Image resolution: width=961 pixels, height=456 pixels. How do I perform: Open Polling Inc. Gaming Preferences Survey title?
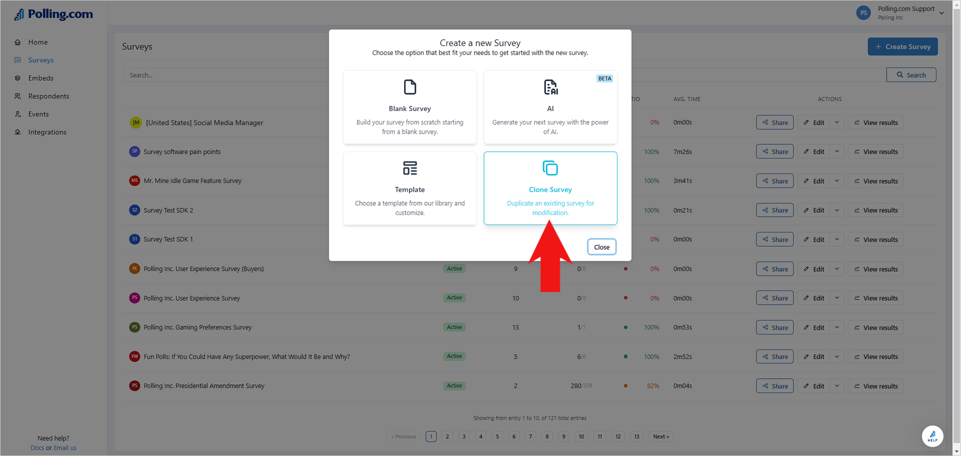point(198,327)
